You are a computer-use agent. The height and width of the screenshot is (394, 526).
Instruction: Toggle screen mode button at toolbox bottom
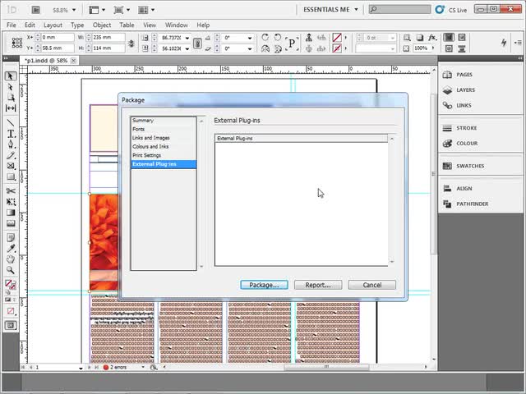click(x=11, y=325)
